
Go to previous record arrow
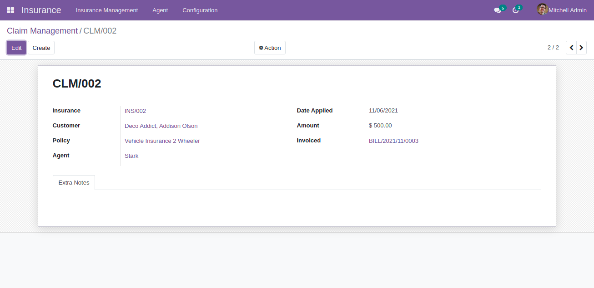(571, 48)
